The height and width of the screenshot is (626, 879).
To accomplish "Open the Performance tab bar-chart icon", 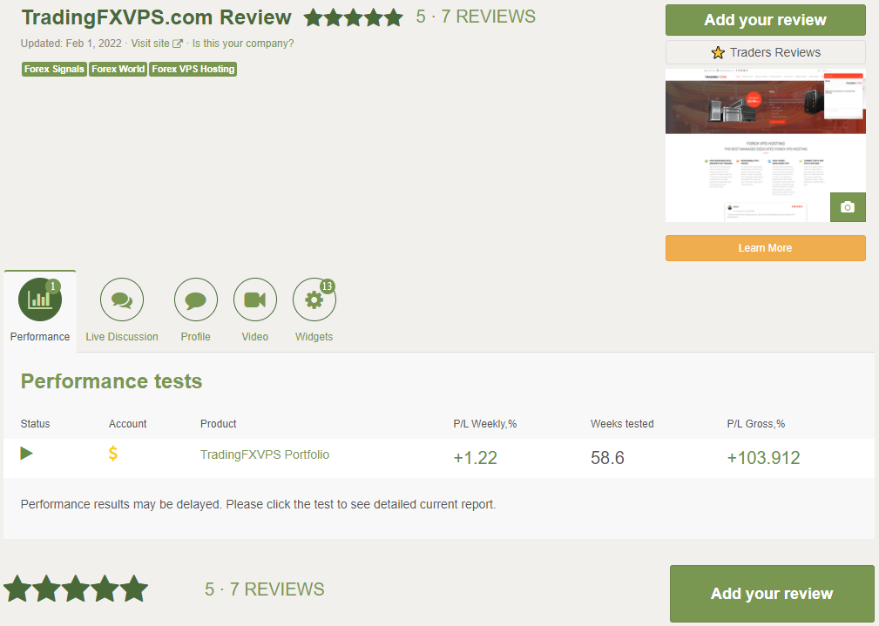I will tap(39, 299).
